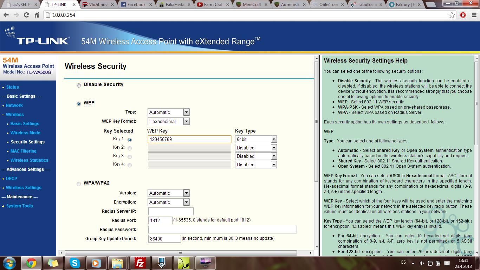Open the Chrome menu icon
The image size is (480, 270).
coord(473,15)
